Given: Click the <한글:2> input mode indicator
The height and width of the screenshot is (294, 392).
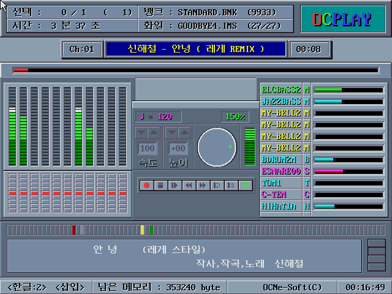Looking at the screenshot, I should pos(27,287).
